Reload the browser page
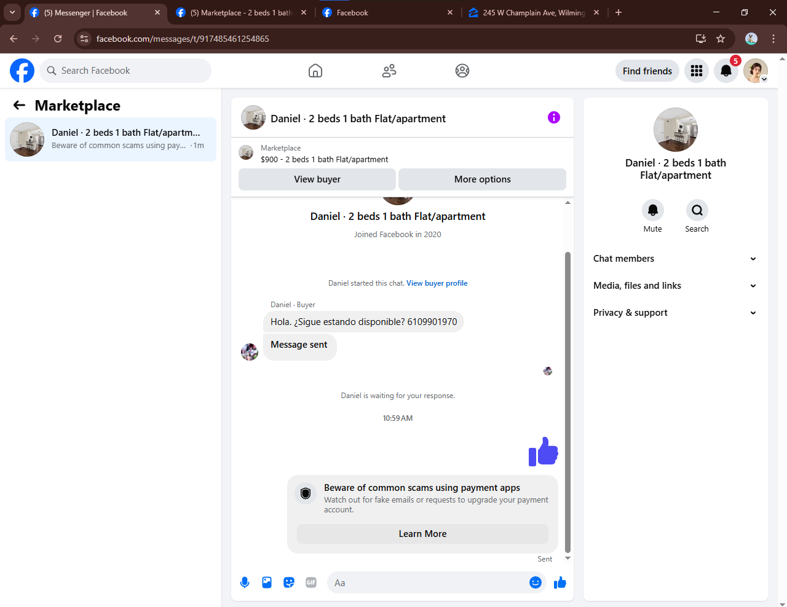This screenshot has height=607, width=787. point(58,39)
